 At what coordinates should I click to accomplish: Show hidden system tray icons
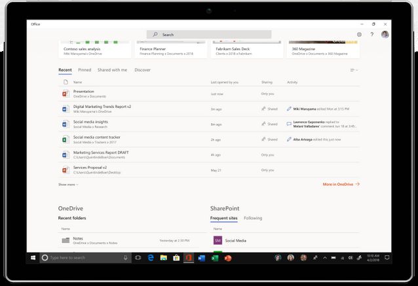pyautogui.click(x=325, y=258)
